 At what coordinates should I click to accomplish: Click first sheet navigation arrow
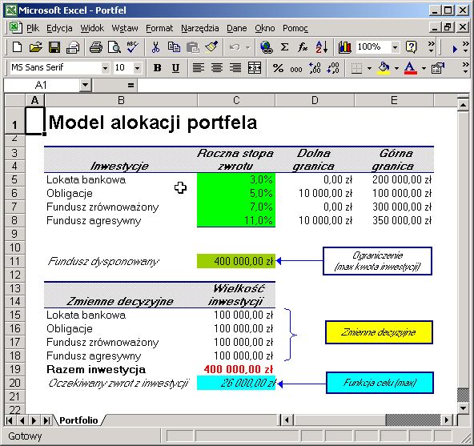[x=10, y=420]
